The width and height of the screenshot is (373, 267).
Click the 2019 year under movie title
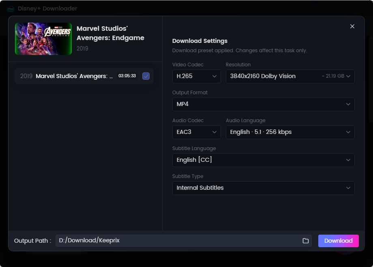click(82, 49)
